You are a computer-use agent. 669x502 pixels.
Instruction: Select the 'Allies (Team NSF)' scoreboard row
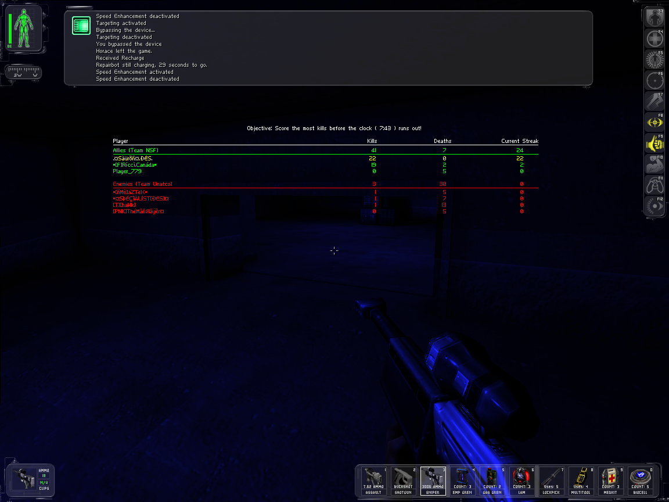326,150
